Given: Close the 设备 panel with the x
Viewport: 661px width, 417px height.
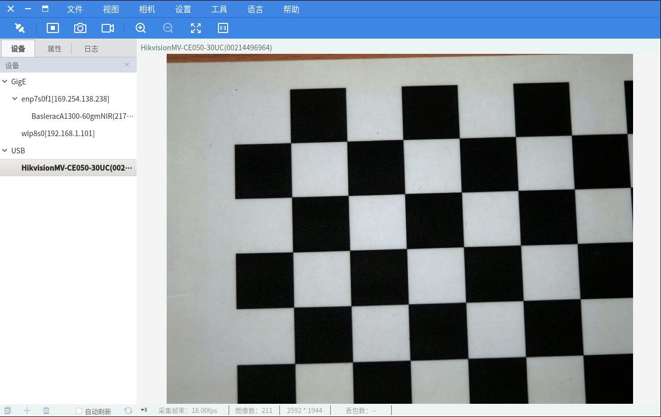Looking at the screenshot, I should coord(127,65).
